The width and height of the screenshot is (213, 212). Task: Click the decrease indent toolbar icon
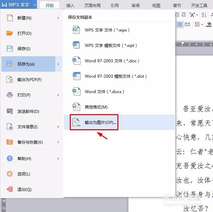click(x=177, y=14)
